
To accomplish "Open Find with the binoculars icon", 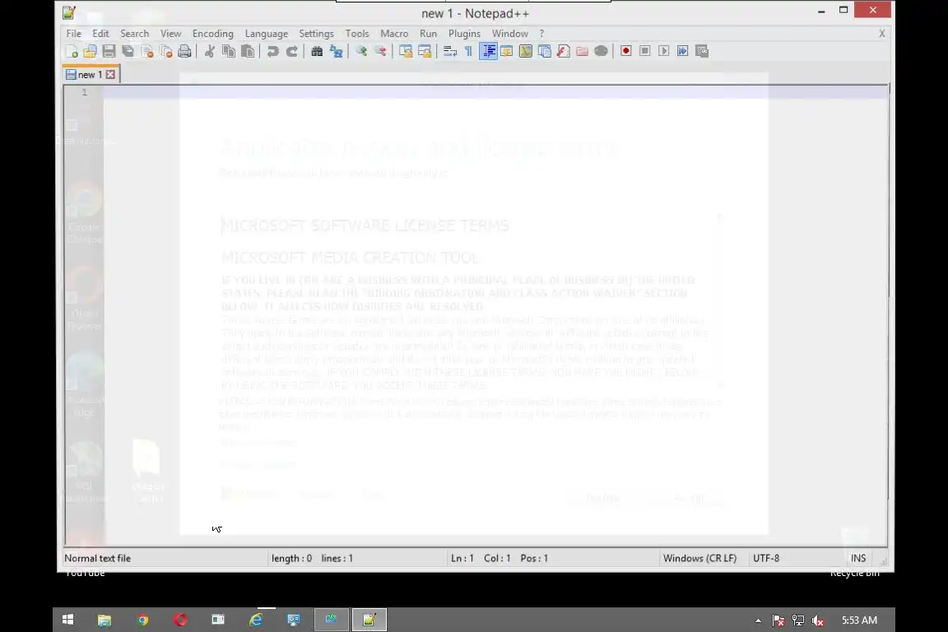I will point(317,51).
